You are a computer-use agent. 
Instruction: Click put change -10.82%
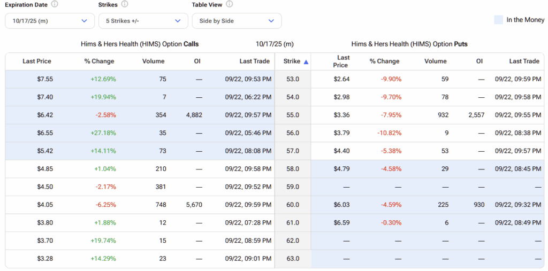390,133
